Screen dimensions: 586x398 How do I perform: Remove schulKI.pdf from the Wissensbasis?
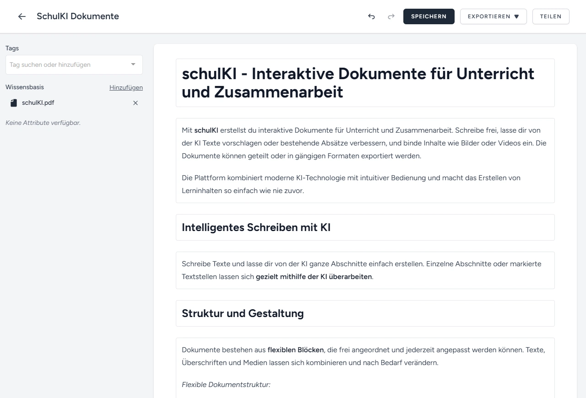click(136, 103)
